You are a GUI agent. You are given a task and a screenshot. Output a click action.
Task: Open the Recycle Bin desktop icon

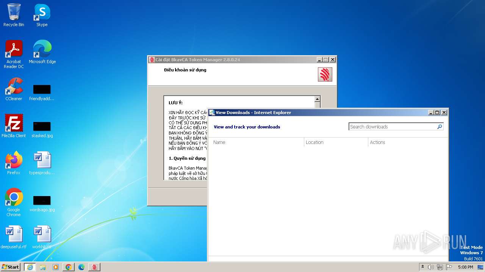coord(14,15)
